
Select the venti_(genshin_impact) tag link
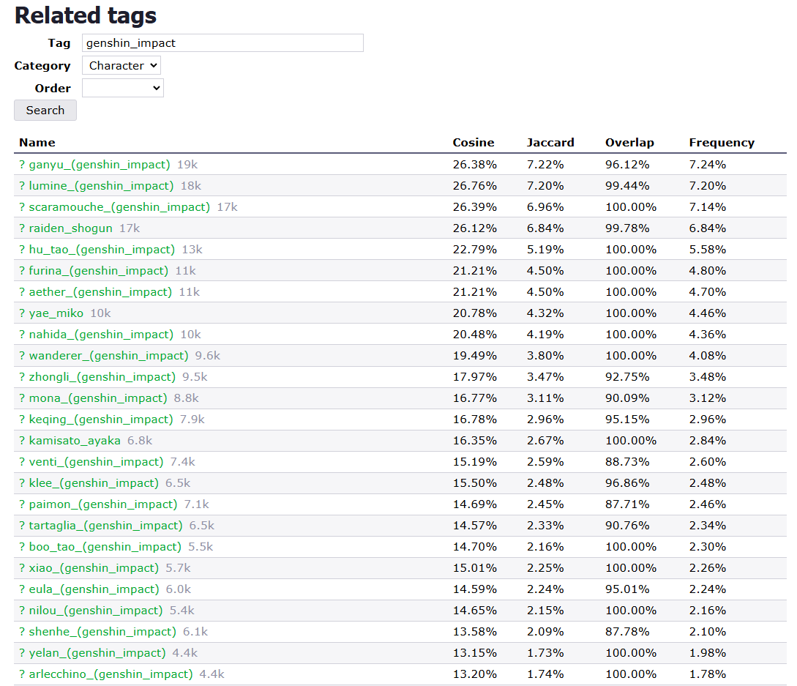[96, 462]
